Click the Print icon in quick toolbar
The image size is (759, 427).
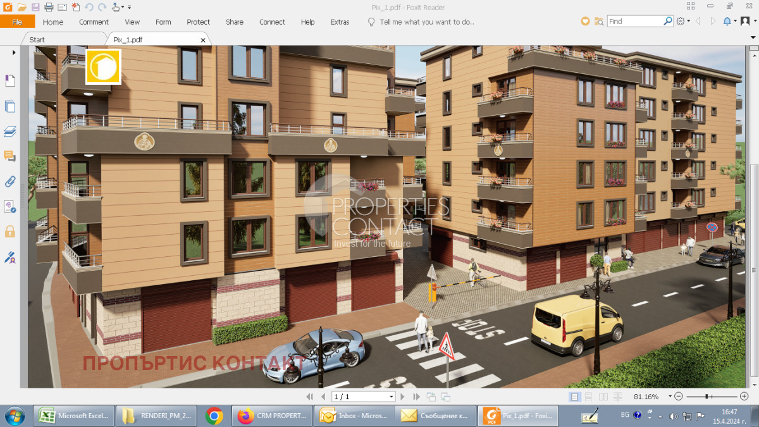click(49, 7)
